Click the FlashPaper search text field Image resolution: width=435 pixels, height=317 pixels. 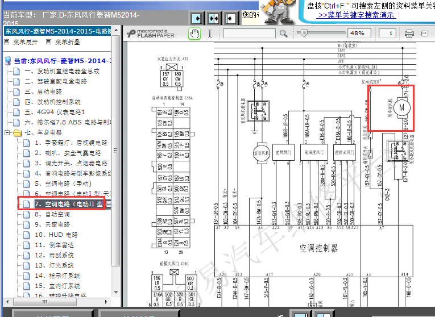click(249, 34)
